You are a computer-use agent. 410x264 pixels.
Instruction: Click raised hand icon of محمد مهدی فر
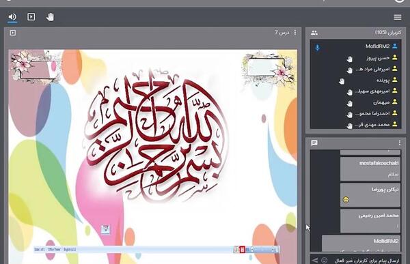[350, 126]
